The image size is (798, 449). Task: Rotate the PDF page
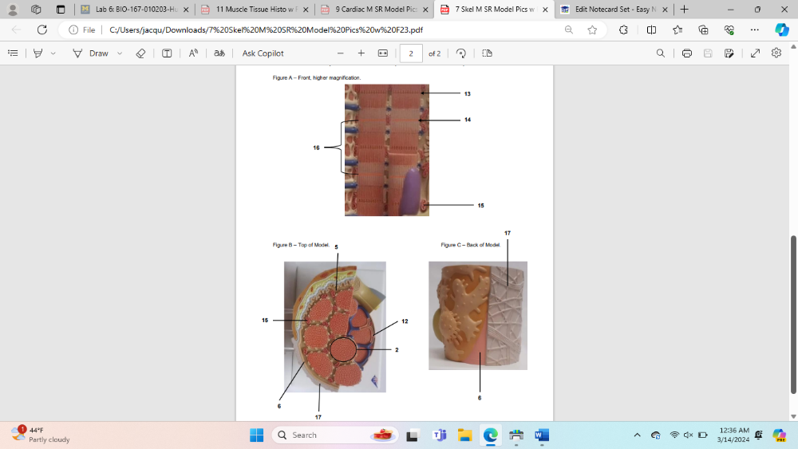point(460,53)
